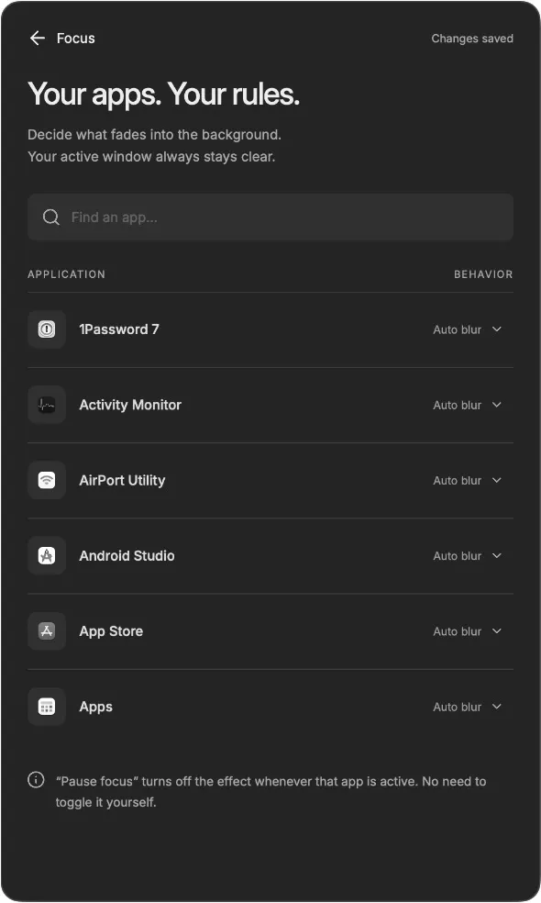The image size is (541, 903).
Task: Click the App Store row name
Action: click(x=111, y=631)
